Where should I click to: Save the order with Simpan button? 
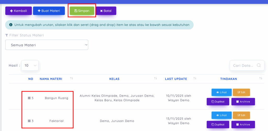[x=82, y=11]
